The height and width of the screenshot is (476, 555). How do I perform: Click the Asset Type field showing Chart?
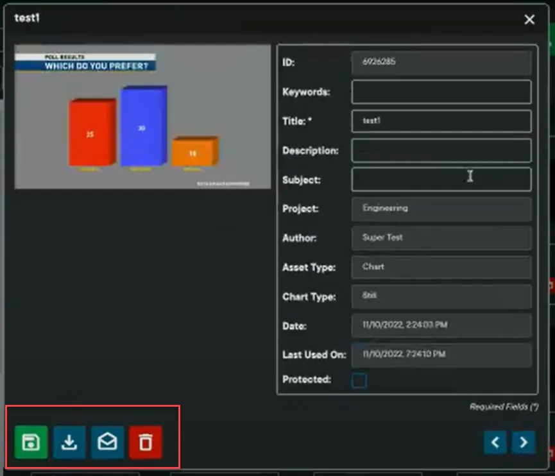click(x=441, y=267)
